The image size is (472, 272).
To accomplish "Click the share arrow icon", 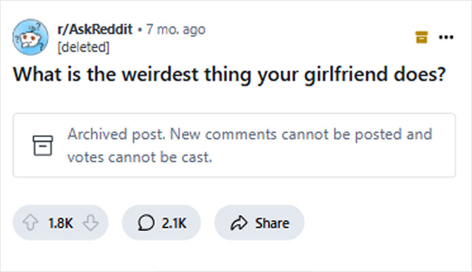I will 238,223.
